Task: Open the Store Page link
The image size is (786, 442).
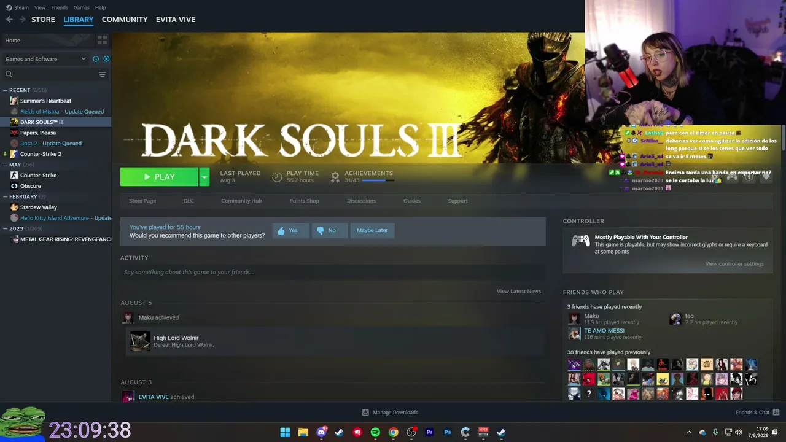Action: (142, 201)
